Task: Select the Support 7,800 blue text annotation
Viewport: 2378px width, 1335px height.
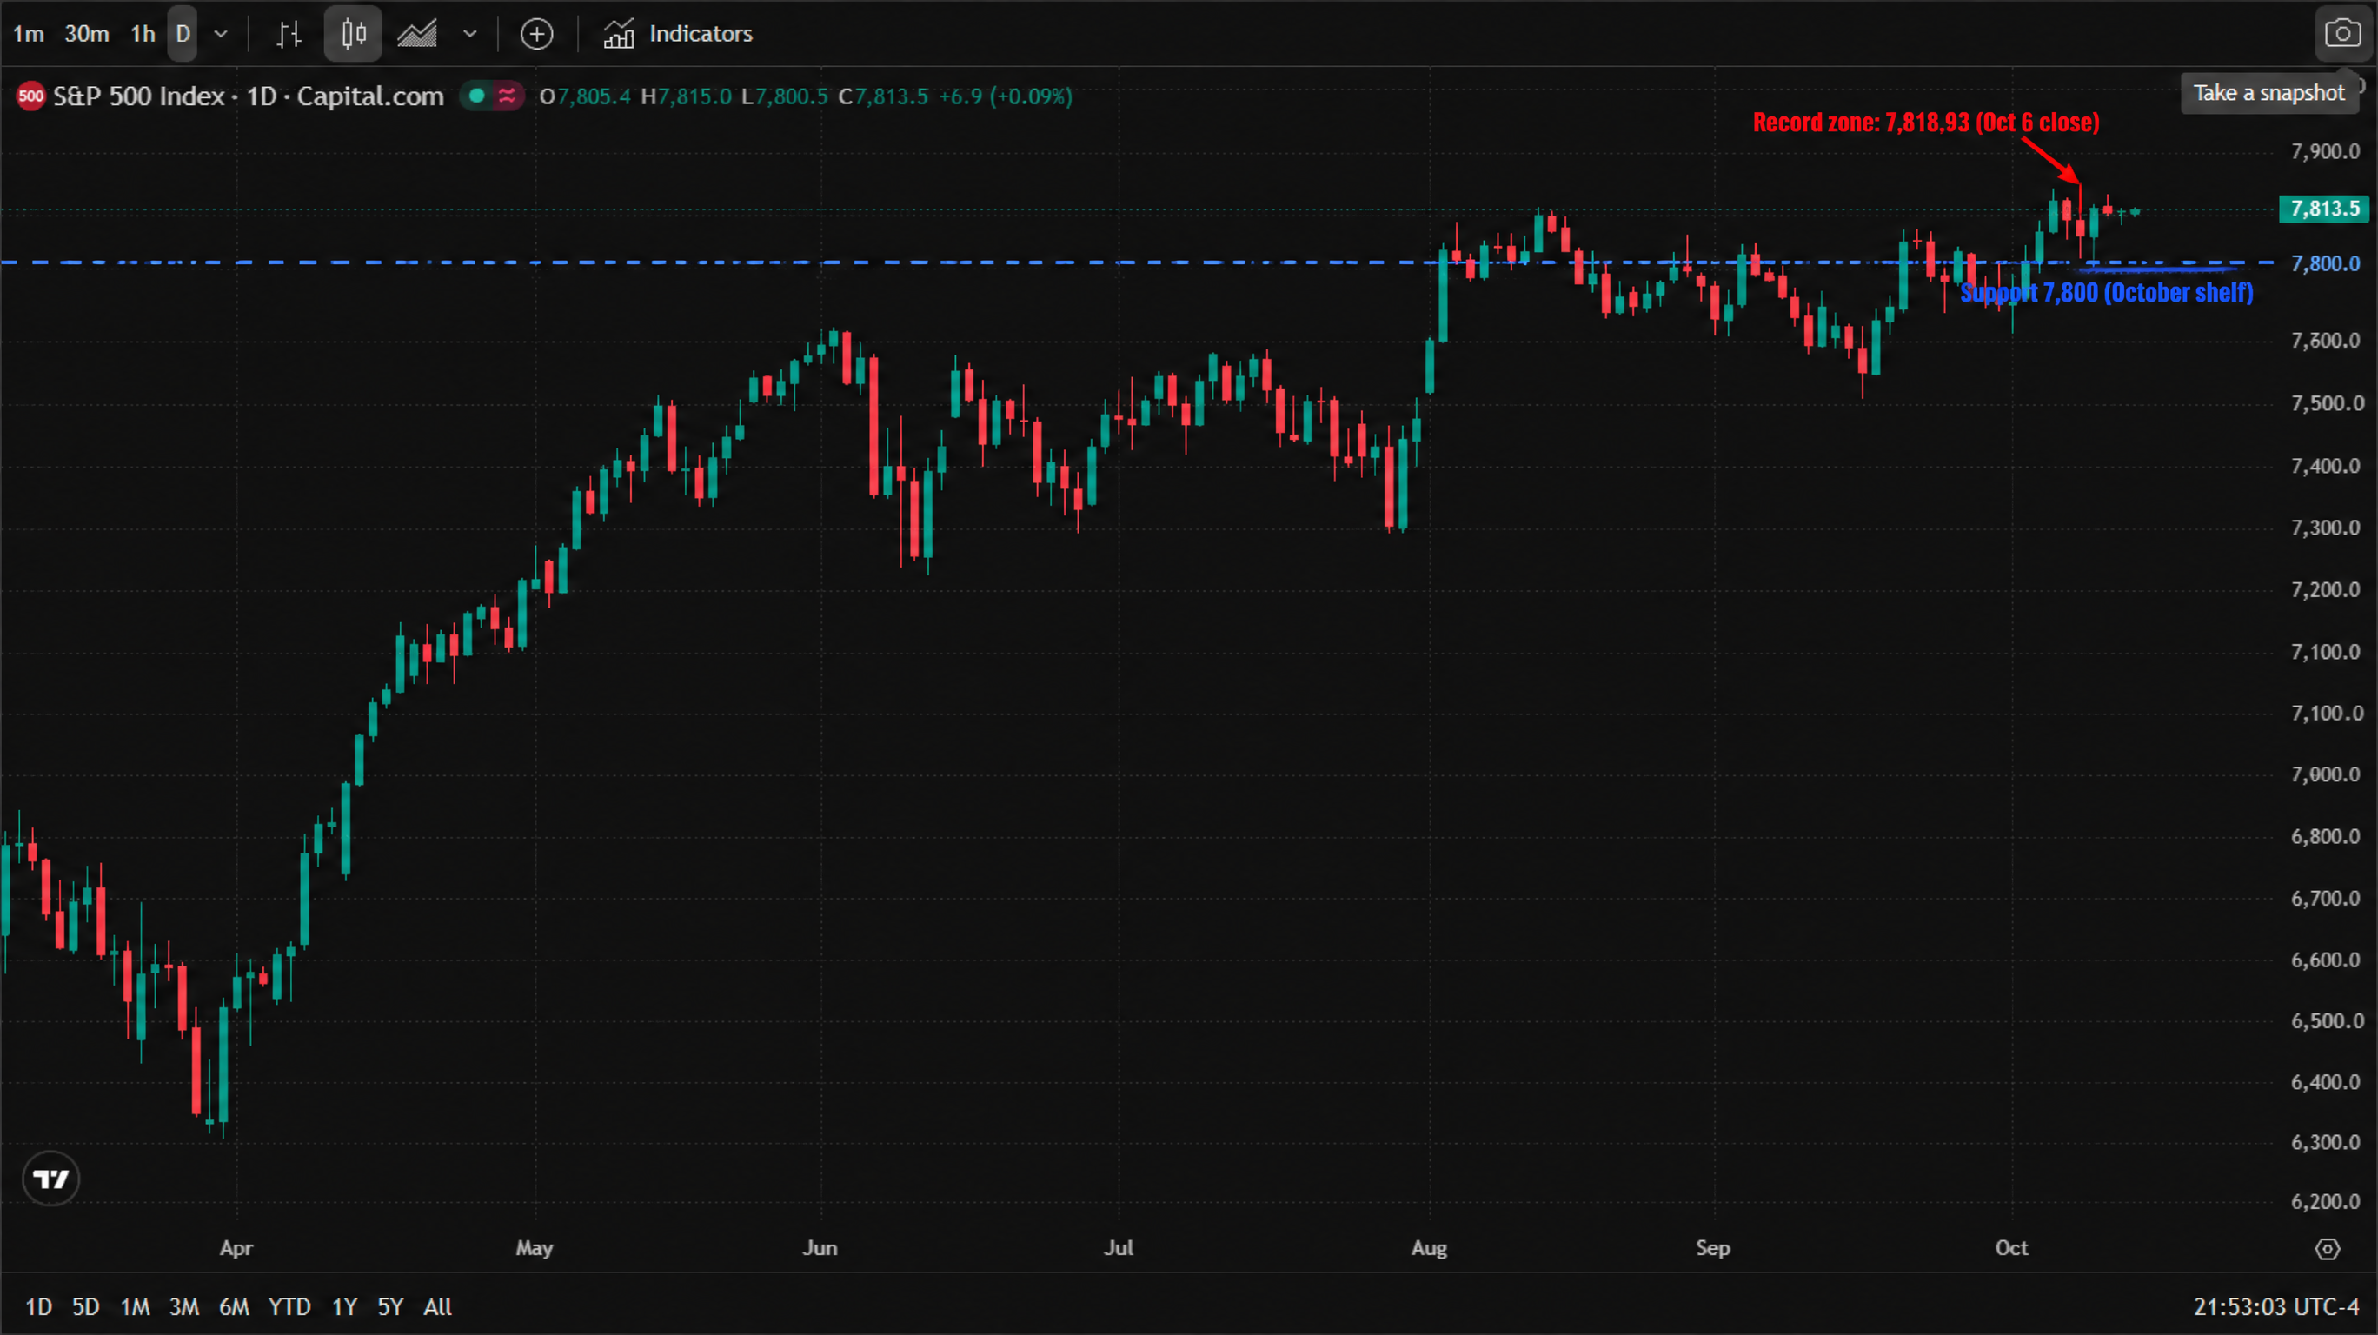Action: (x=2107, y=293)
